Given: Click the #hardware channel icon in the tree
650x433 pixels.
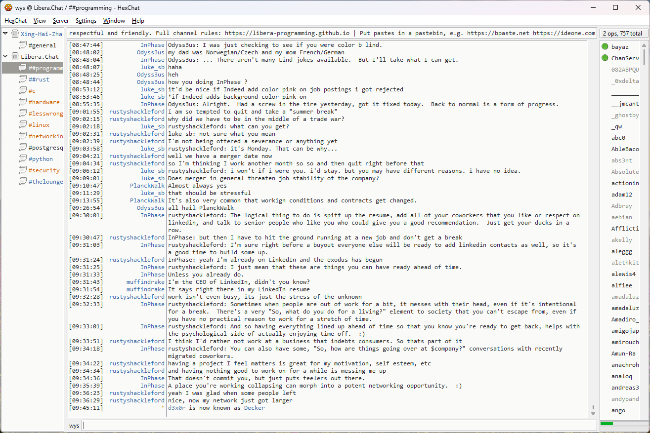Looking at the screenshot, I should 23,102.
